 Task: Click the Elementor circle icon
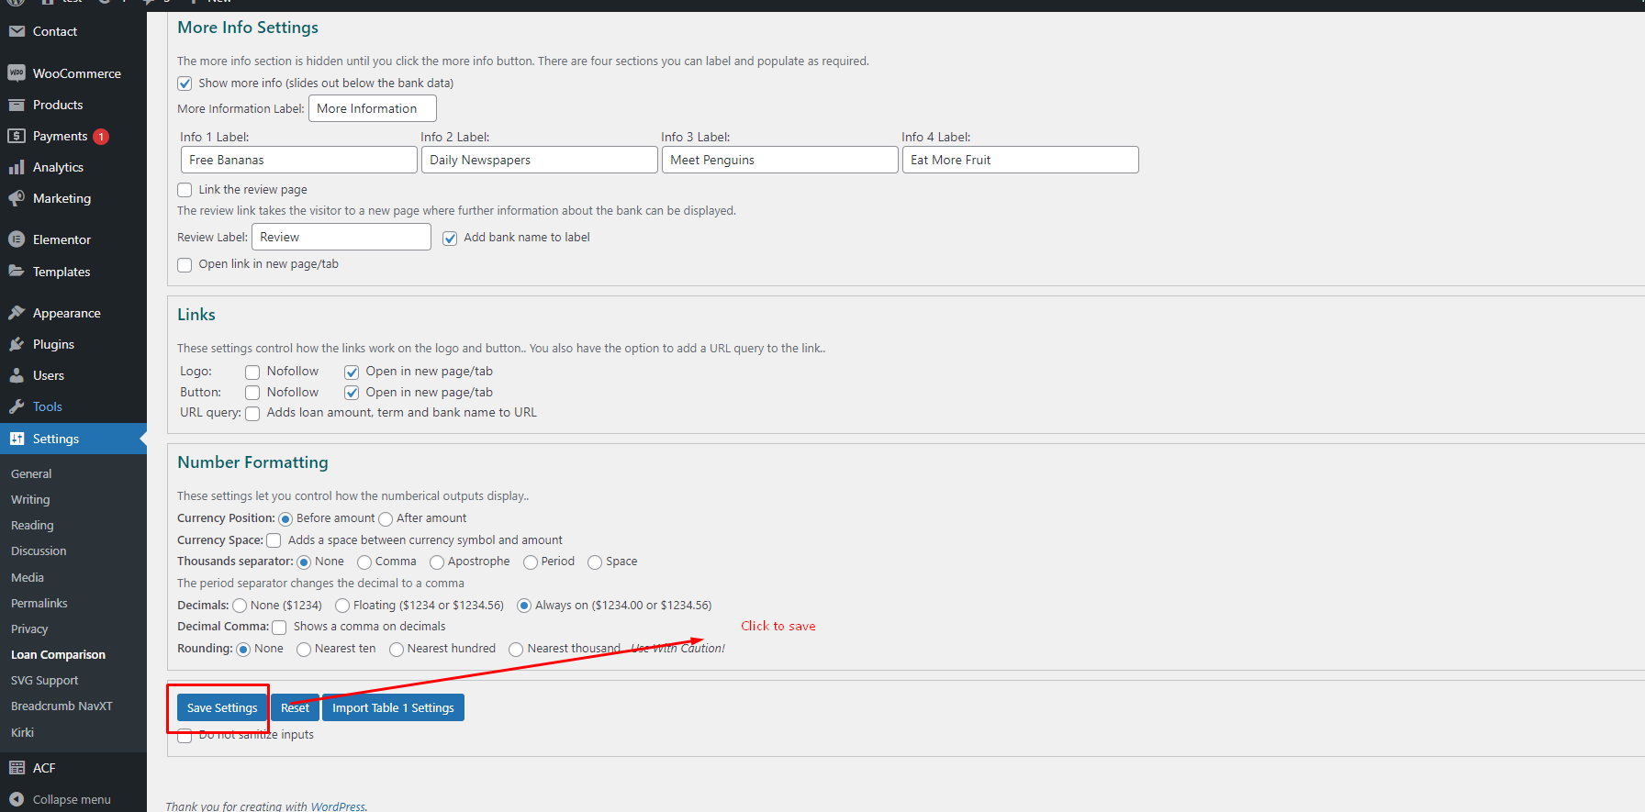point(17,239)
